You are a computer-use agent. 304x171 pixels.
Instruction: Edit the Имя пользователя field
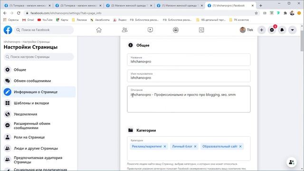[189, 76]
